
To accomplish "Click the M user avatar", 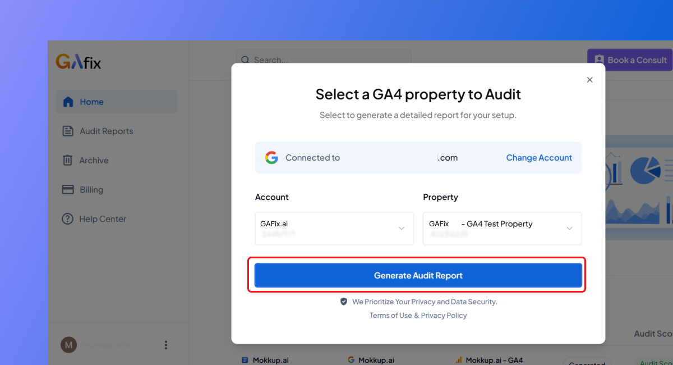I will (x=68, y=345).
